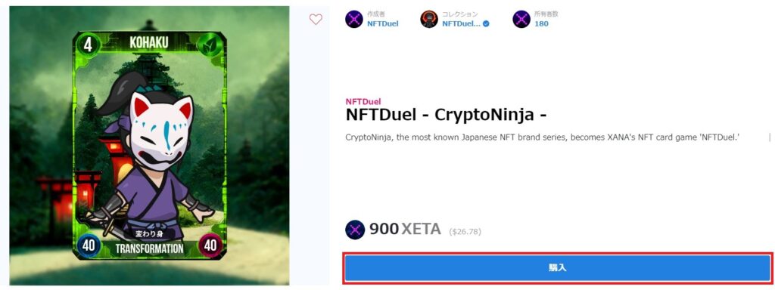Open the creator's purple X avatar

(x=354, y=19)
